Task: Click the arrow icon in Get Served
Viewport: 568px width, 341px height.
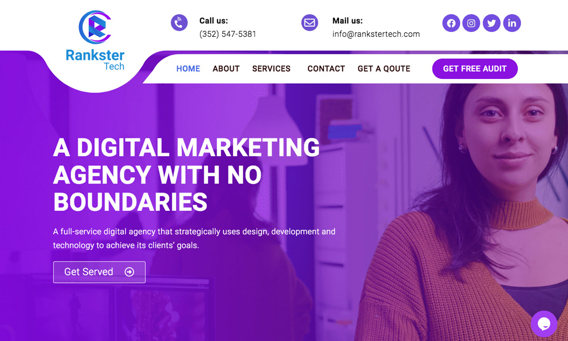Action: (130, 272)
